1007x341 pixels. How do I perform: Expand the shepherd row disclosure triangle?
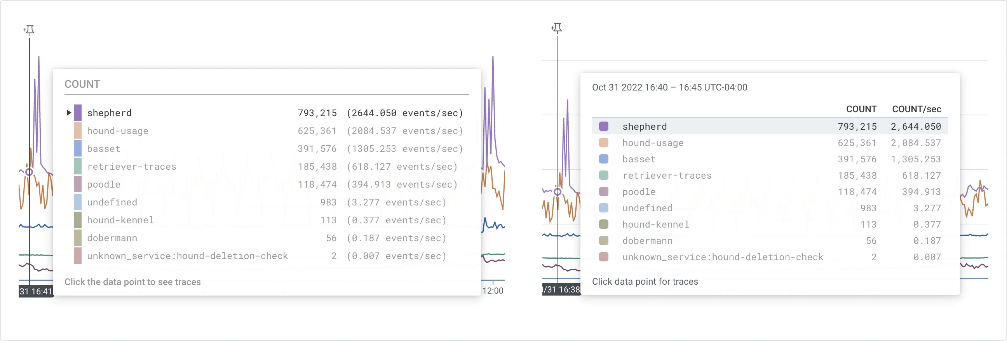point(69,113)
